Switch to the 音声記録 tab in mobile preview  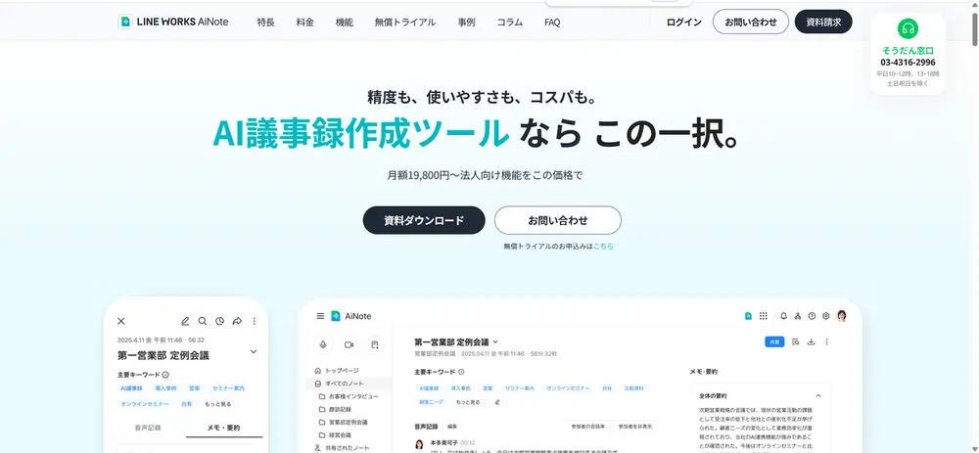point(148,428)
